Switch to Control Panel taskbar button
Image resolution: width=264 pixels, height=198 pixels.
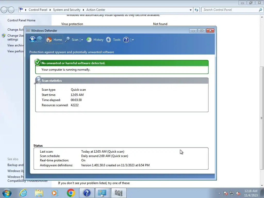(103, 193)
